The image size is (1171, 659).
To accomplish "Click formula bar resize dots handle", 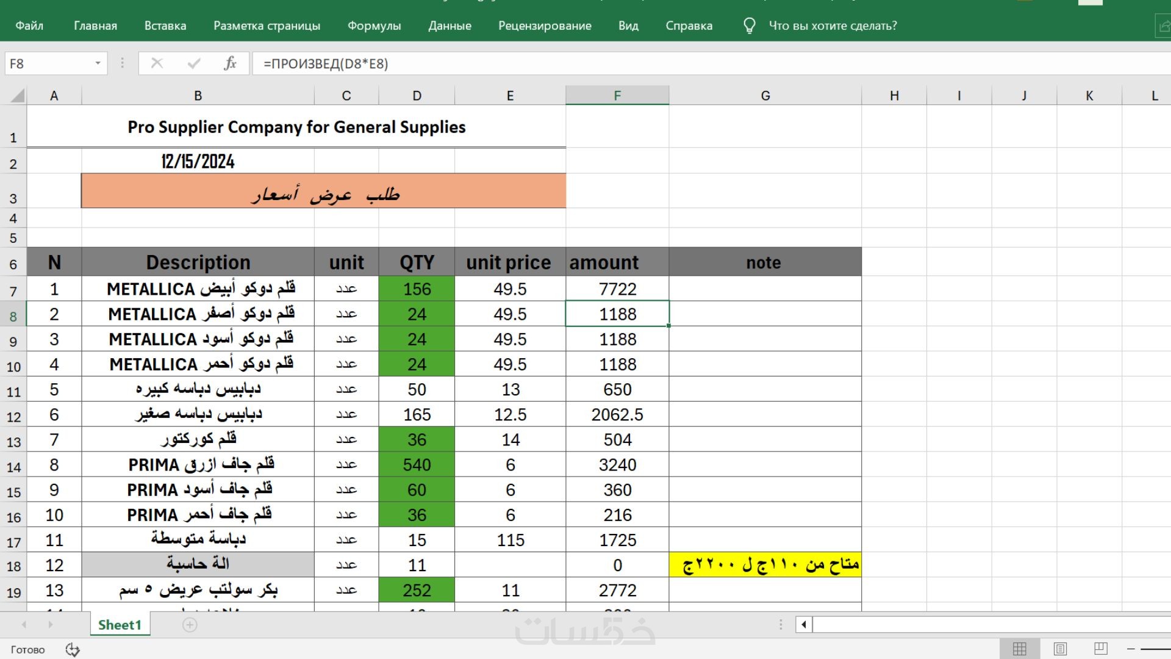I will 123,63.
